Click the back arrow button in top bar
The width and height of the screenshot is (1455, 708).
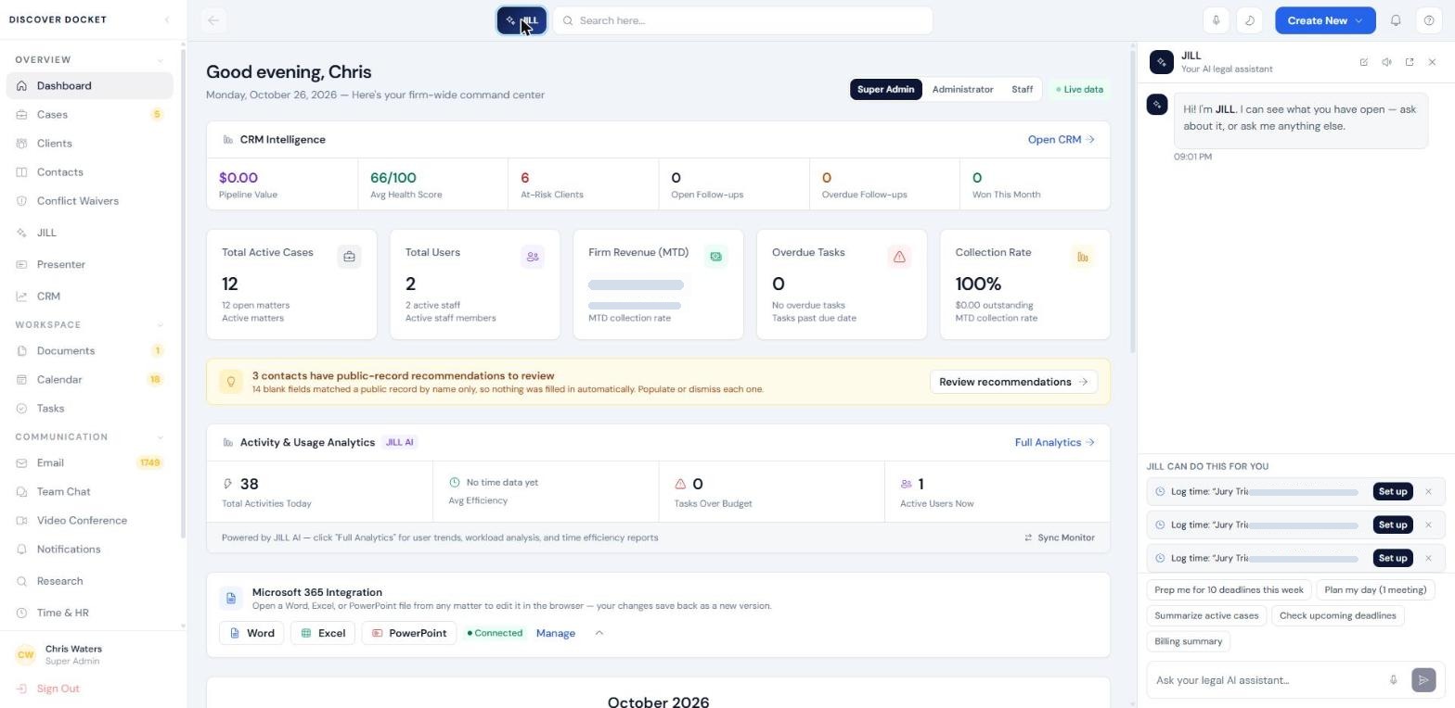pos(213,20)
